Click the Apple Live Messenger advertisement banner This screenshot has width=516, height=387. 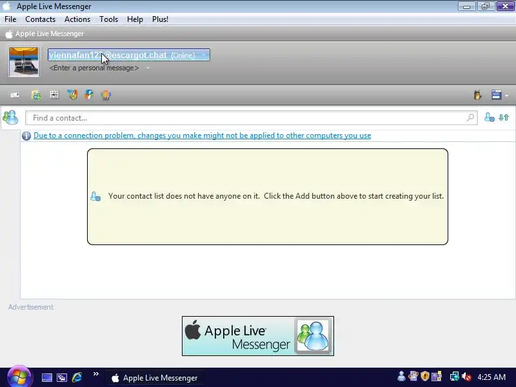tap(258, 336)
